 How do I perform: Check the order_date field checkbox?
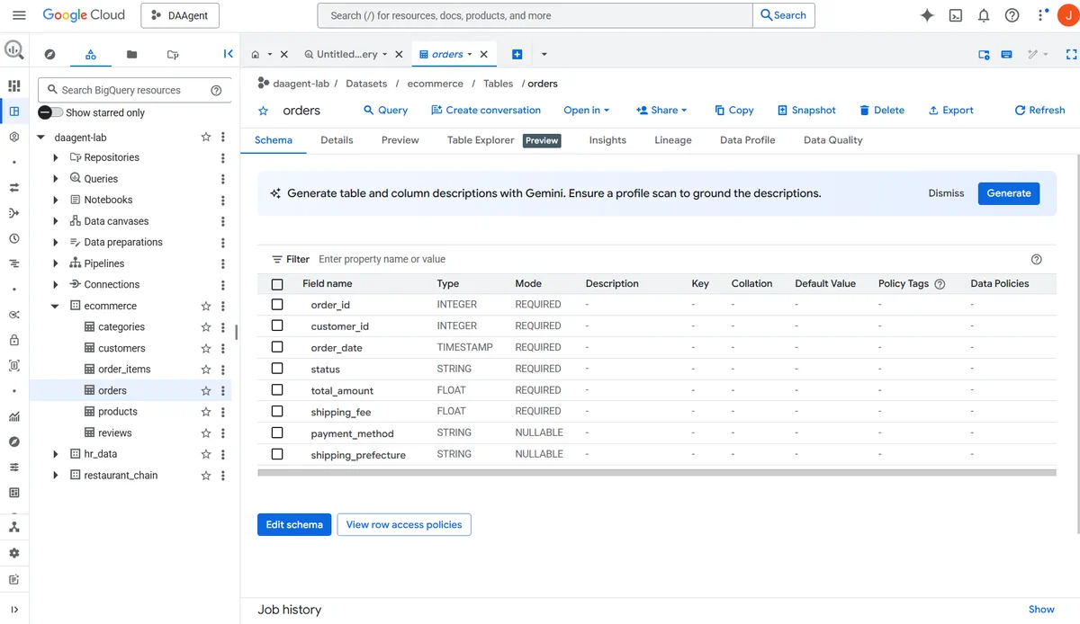coord(277,347)
